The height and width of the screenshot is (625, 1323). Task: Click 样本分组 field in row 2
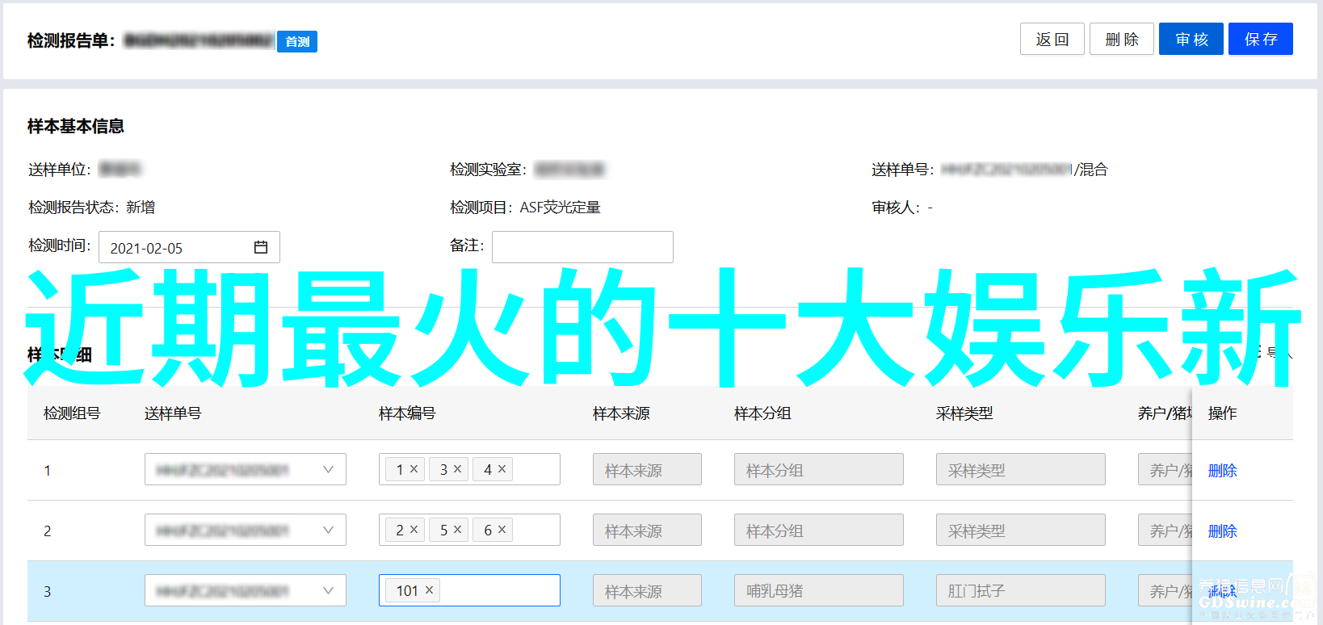[819, 530]
